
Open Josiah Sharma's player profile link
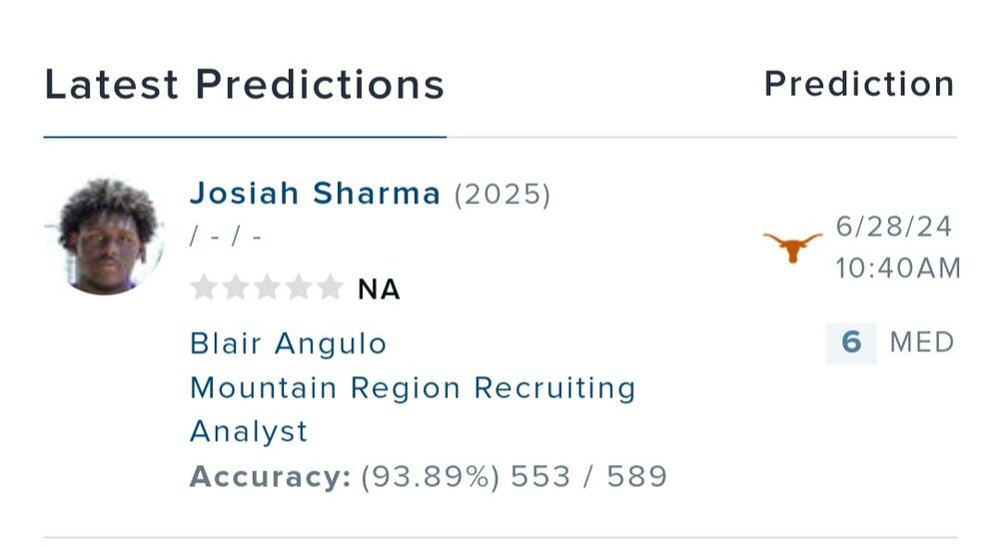(315, 194)
